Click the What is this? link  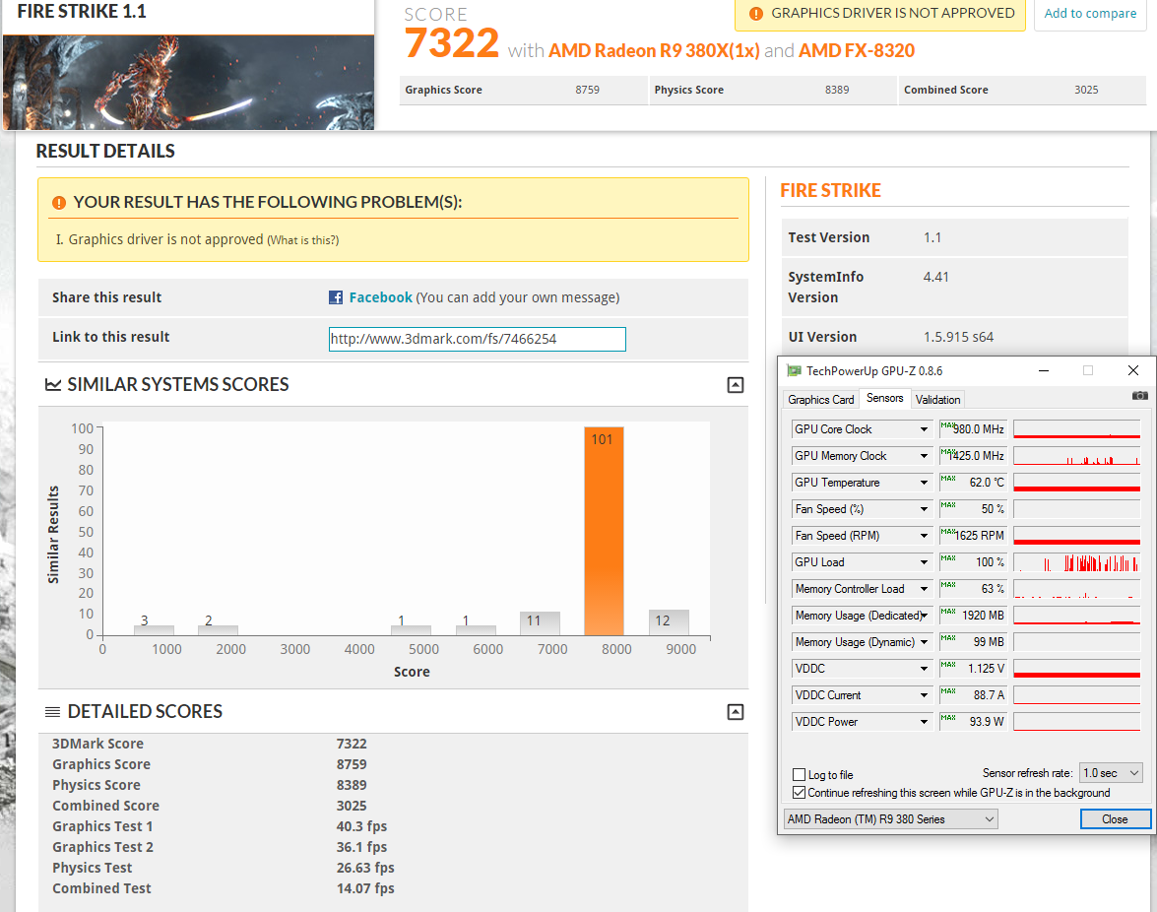pyautogui.click(x=302, y=240)
